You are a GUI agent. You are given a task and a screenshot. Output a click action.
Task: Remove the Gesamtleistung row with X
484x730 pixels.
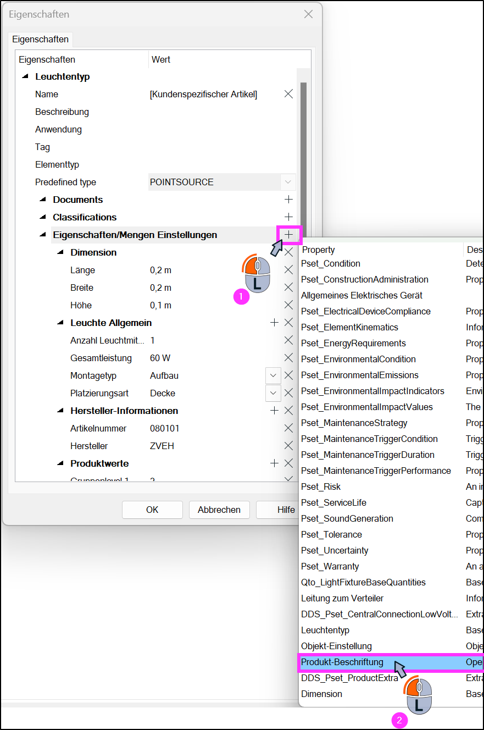(x=288, y=358)
